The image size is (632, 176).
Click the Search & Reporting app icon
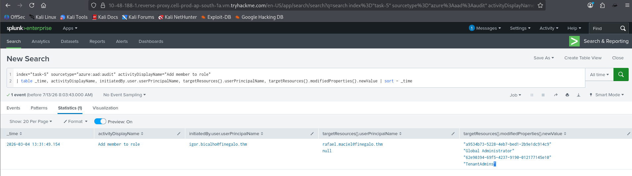click(574, 41)
